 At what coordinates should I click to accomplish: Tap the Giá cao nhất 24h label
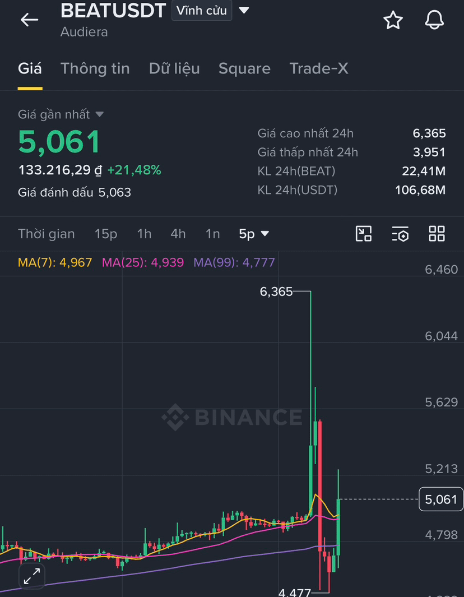click(x=305, y=133)
